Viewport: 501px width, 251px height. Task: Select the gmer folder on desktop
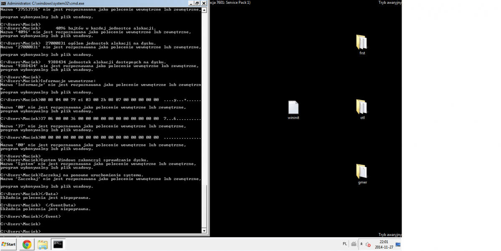[x=362, y=174]
